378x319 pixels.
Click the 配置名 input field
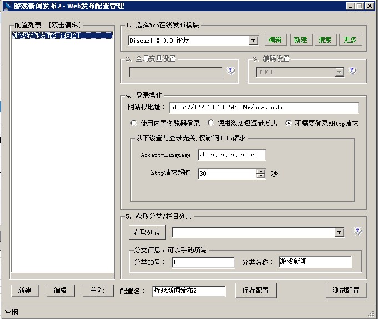click(189, 291)
